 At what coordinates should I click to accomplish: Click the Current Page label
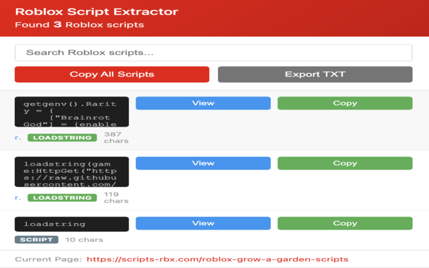[x=48, y=259]
